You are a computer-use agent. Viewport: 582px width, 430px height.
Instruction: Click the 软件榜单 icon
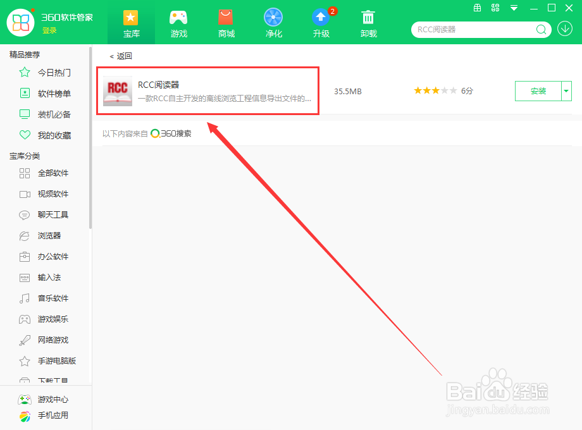(25, 93)
